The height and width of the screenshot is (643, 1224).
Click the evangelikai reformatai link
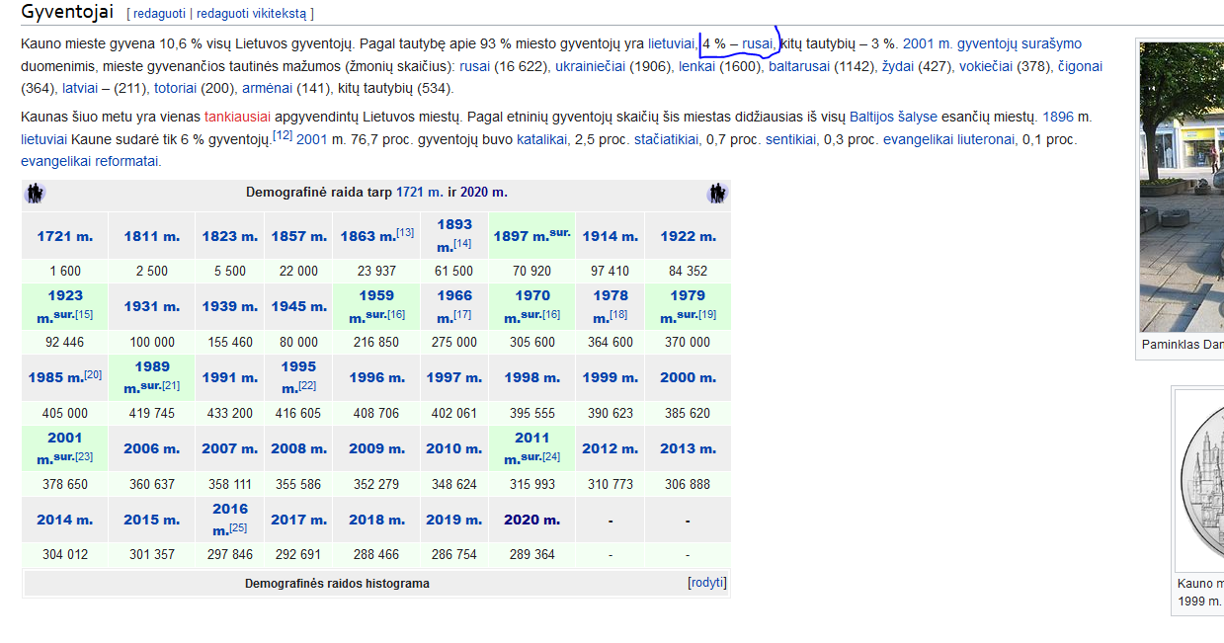click(x=90, y=161)
